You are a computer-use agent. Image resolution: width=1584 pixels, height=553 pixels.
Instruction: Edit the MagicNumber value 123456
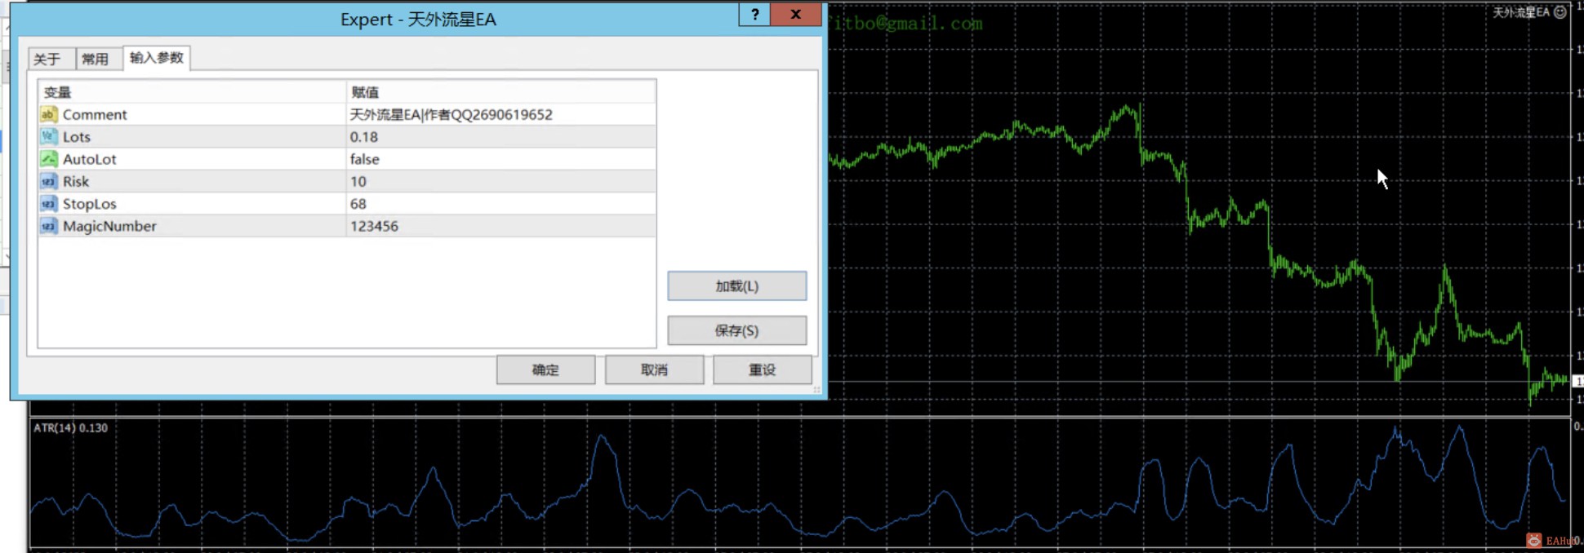pyautogui.click(x=501, y=226)
